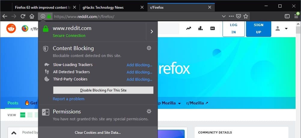Close the r/Firefox tab
Screen dimensions: 301x138
(x=210, y=7)
